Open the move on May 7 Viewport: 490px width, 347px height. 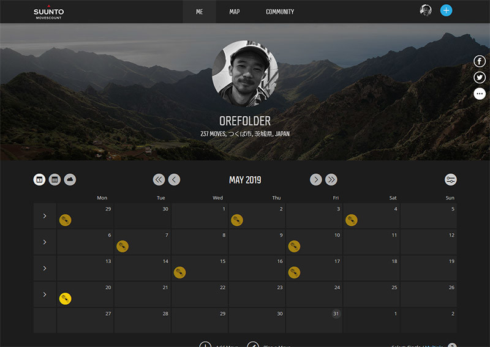click(123, 247)
